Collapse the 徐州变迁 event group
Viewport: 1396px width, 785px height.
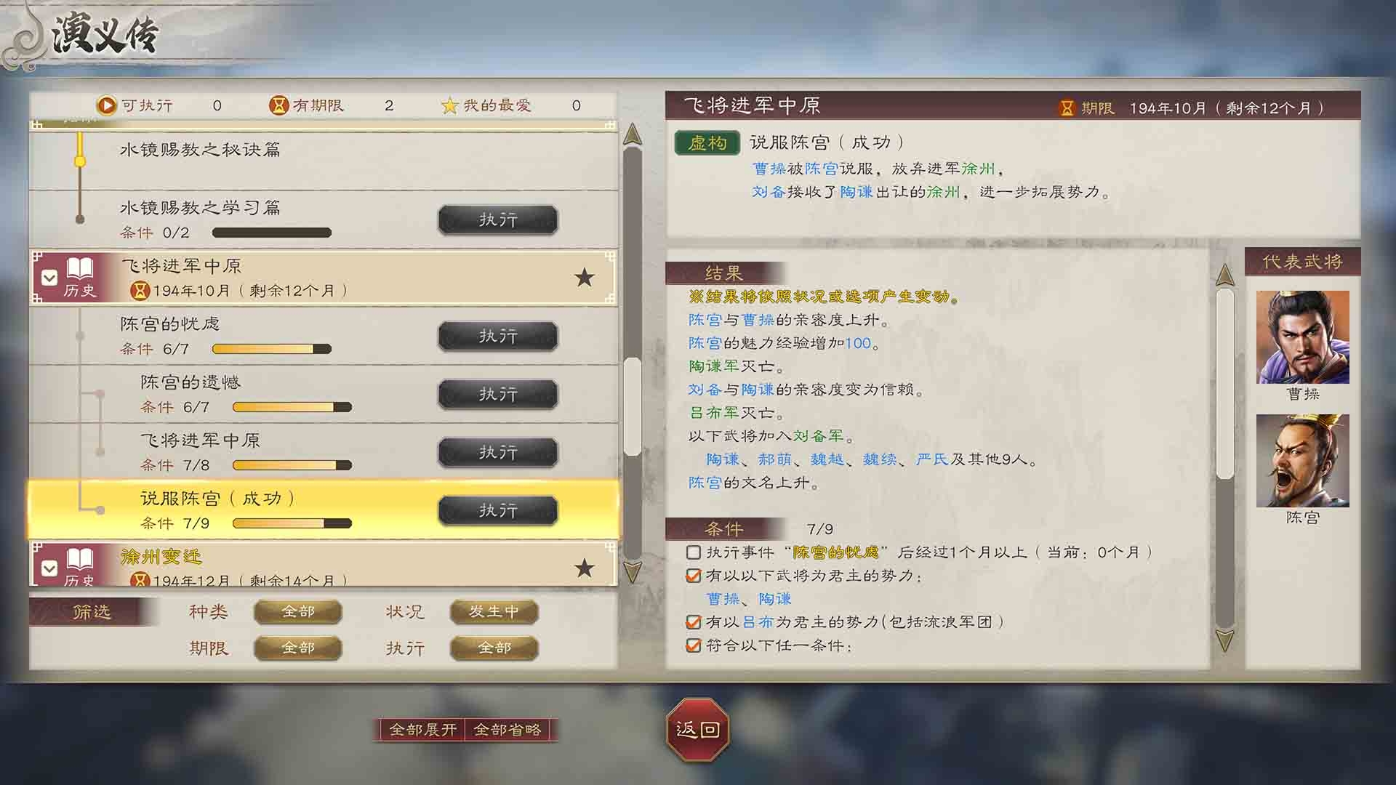coord(49,568)
